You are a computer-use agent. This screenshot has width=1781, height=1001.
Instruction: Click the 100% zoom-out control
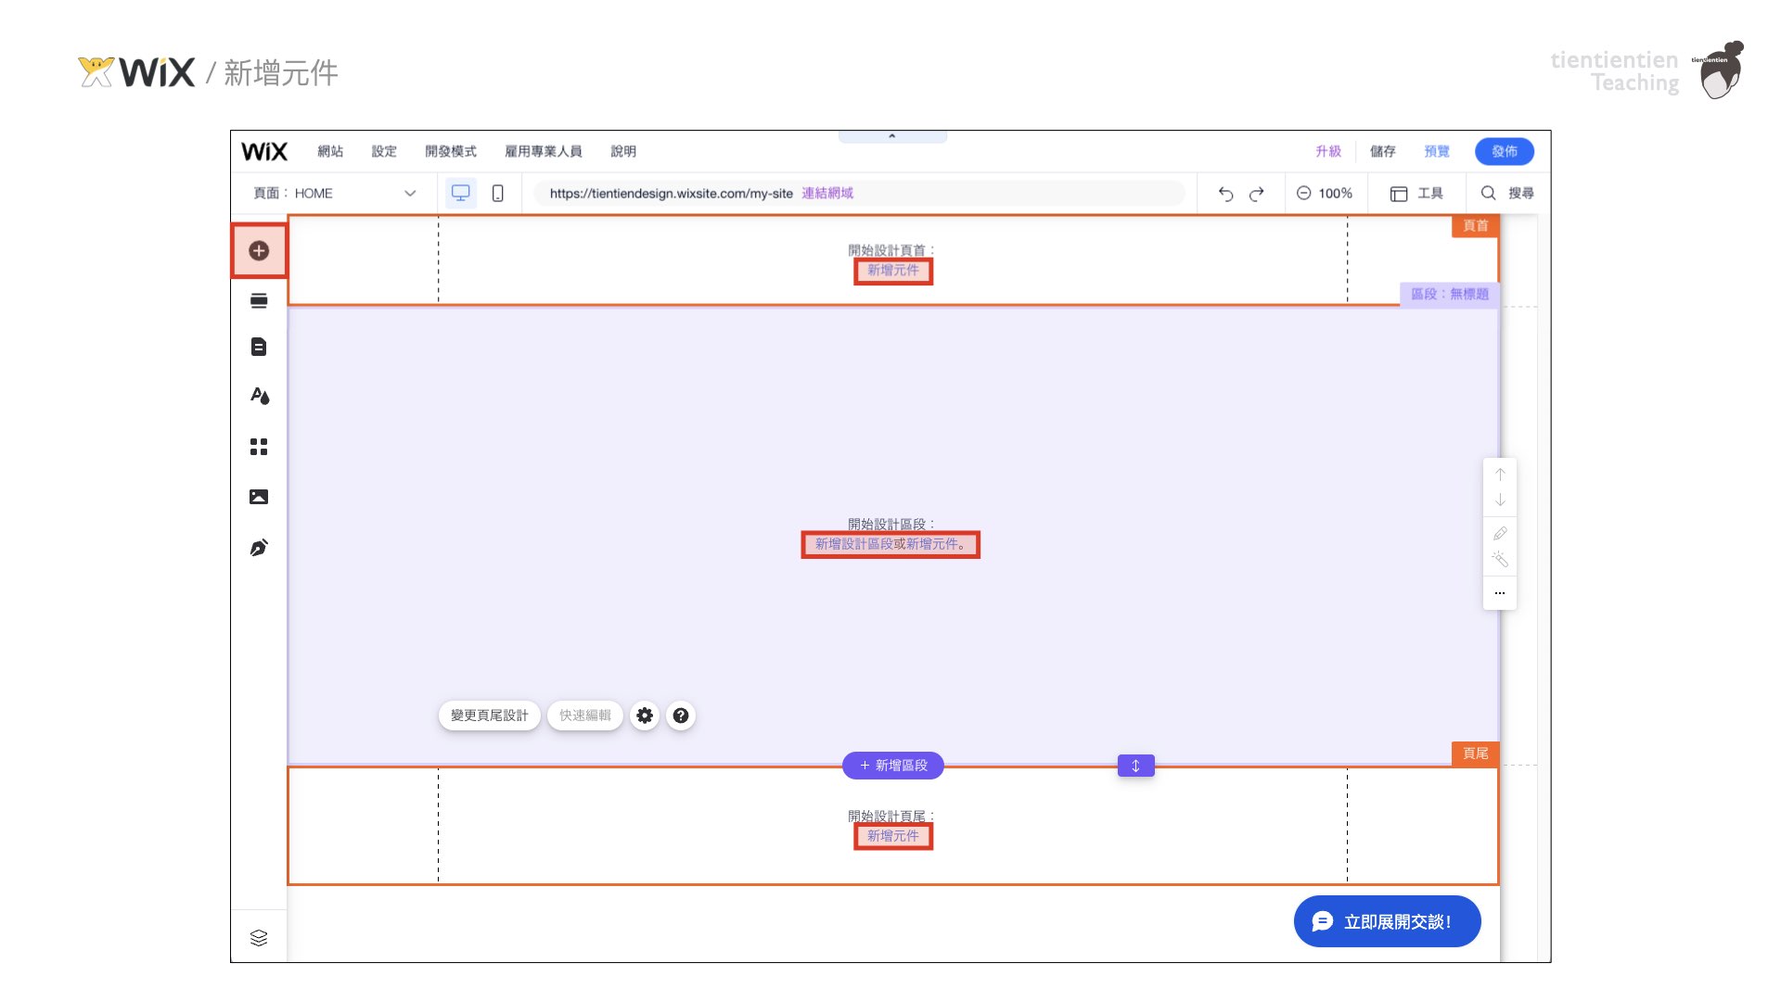(1325, 193)
